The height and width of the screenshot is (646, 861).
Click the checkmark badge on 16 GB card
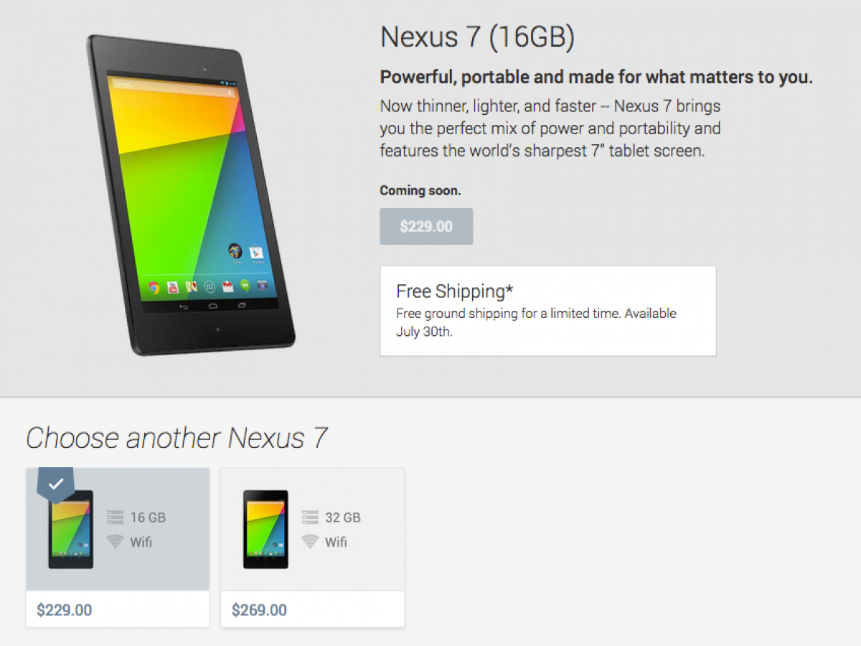(x=55, y=485)
